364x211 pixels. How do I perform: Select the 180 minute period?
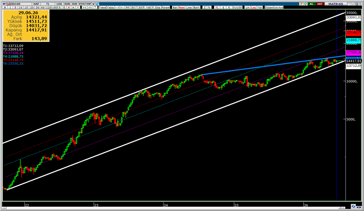(55, 7)
